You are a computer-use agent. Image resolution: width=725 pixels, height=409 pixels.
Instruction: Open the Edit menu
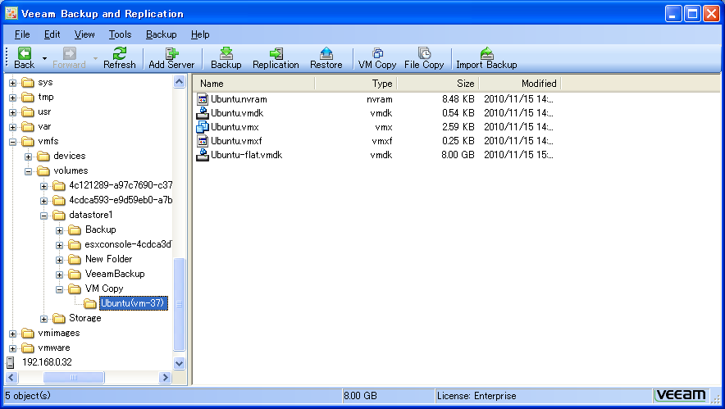pos(52,34)
